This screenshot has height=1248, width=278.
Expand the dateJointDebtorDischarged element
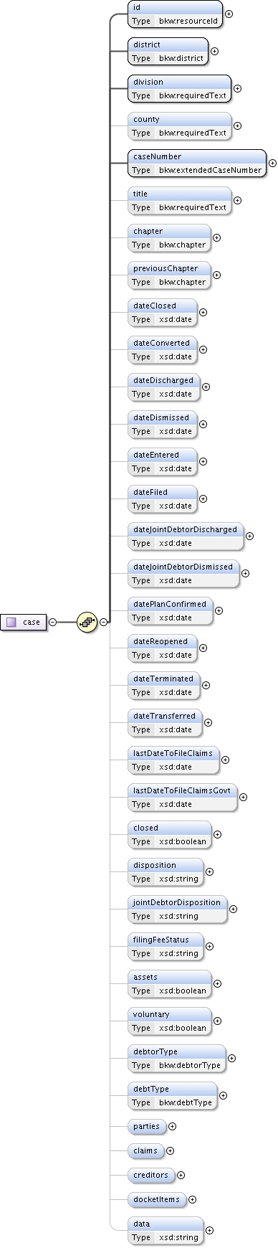[x=249, y=536]
